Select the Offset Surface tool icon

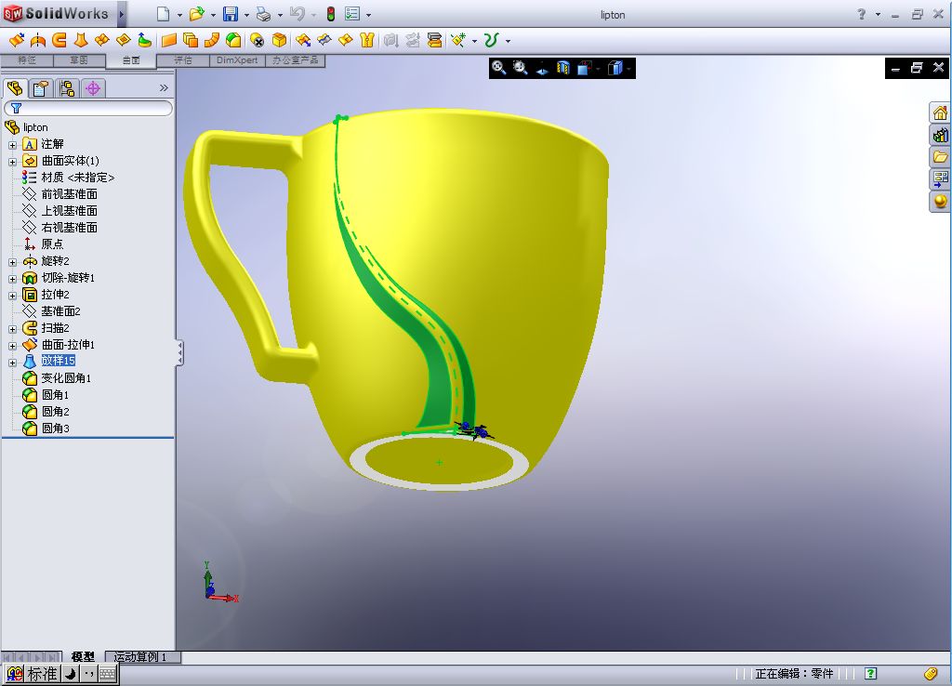[x=190, y=40]
